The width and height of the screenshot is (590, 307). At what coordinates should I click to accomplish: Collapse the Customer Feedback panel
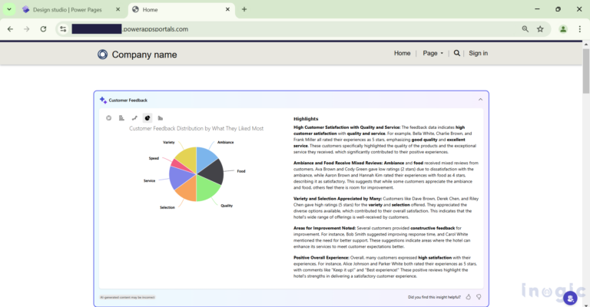[480, 100]
